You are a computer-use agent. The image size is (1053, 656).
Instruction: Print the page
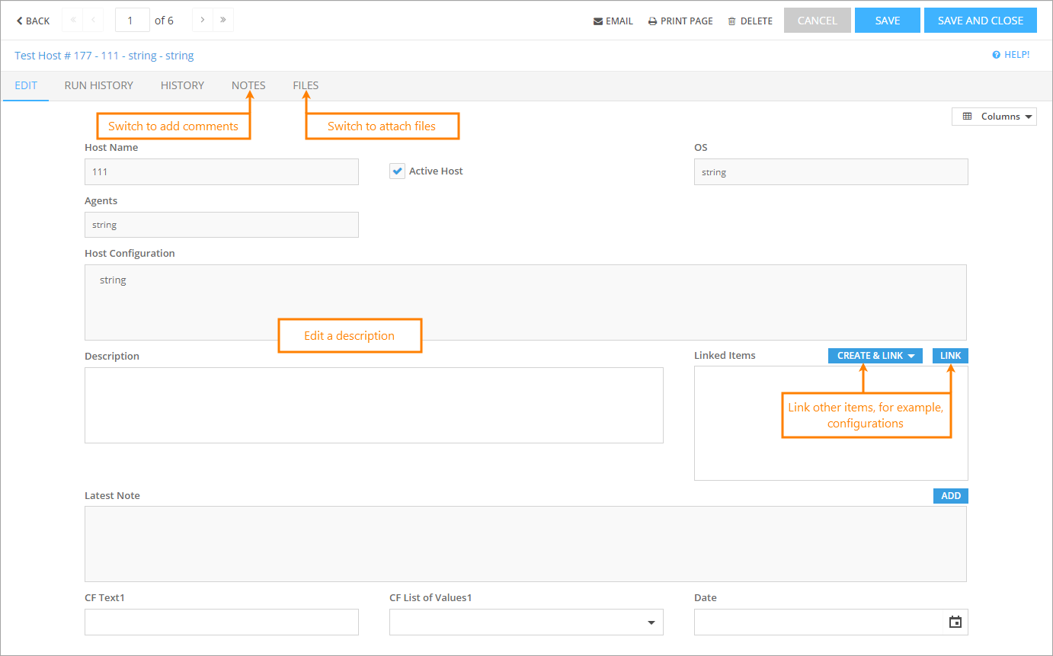[x=680, y=21]
